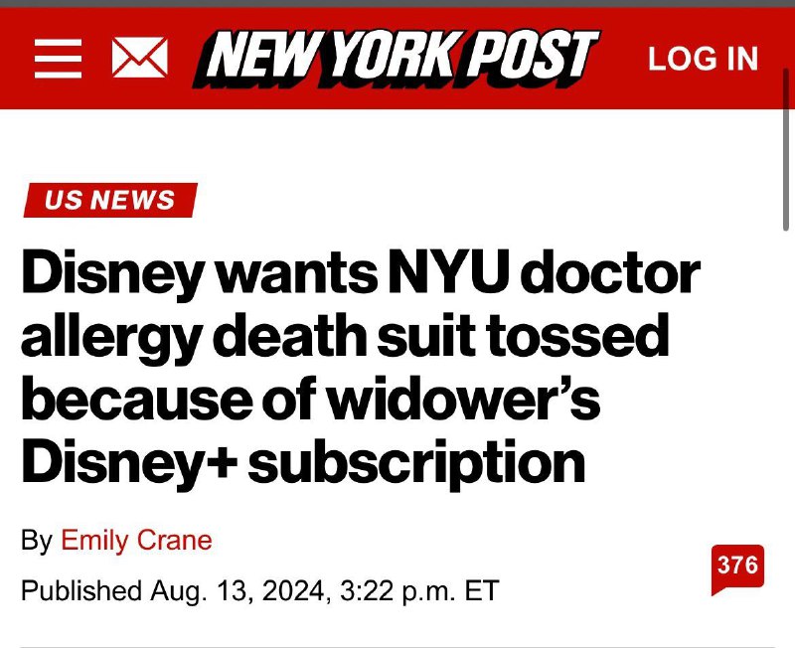The image size is (795, 648).
Task: Go to homepage via New York Post logo
Action: pos(396,57)
